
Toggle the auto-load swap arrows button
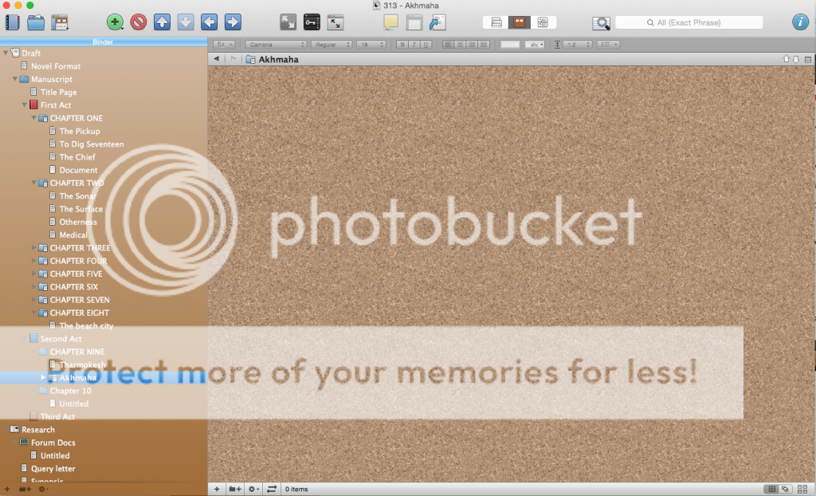coord(272,489)
